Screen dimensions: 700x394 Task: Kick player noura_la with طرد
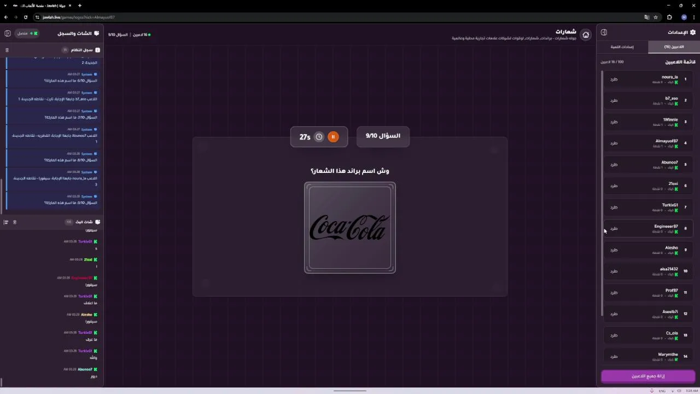tap(614, 79)
